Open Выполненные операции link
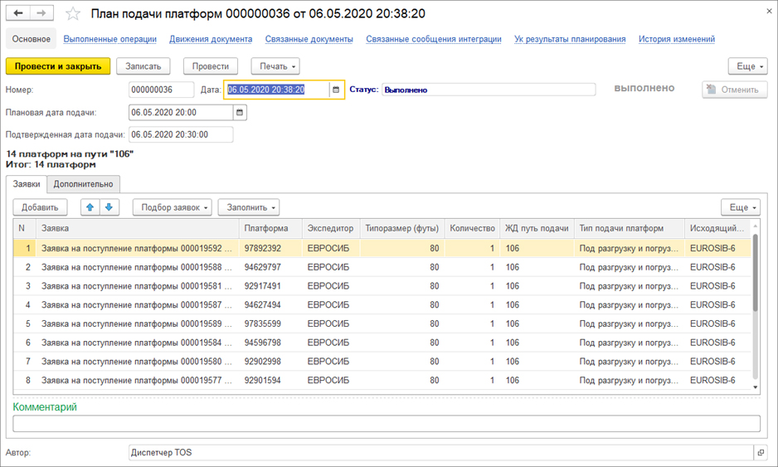The height and width of the screenshot is (467, 778). (109, 39)
